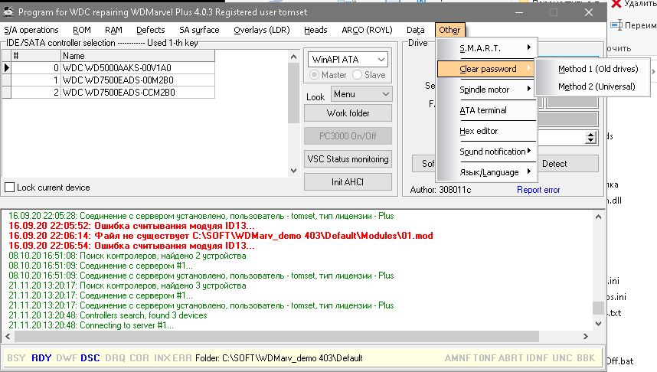Click the Name column header
657x372 pixels.
[137, 56]
